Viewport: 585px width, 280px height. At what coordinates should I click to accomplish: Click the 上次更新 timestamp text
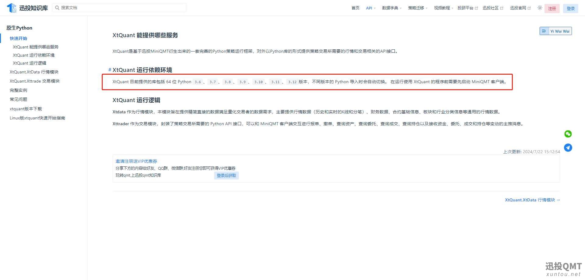[531, 152]
